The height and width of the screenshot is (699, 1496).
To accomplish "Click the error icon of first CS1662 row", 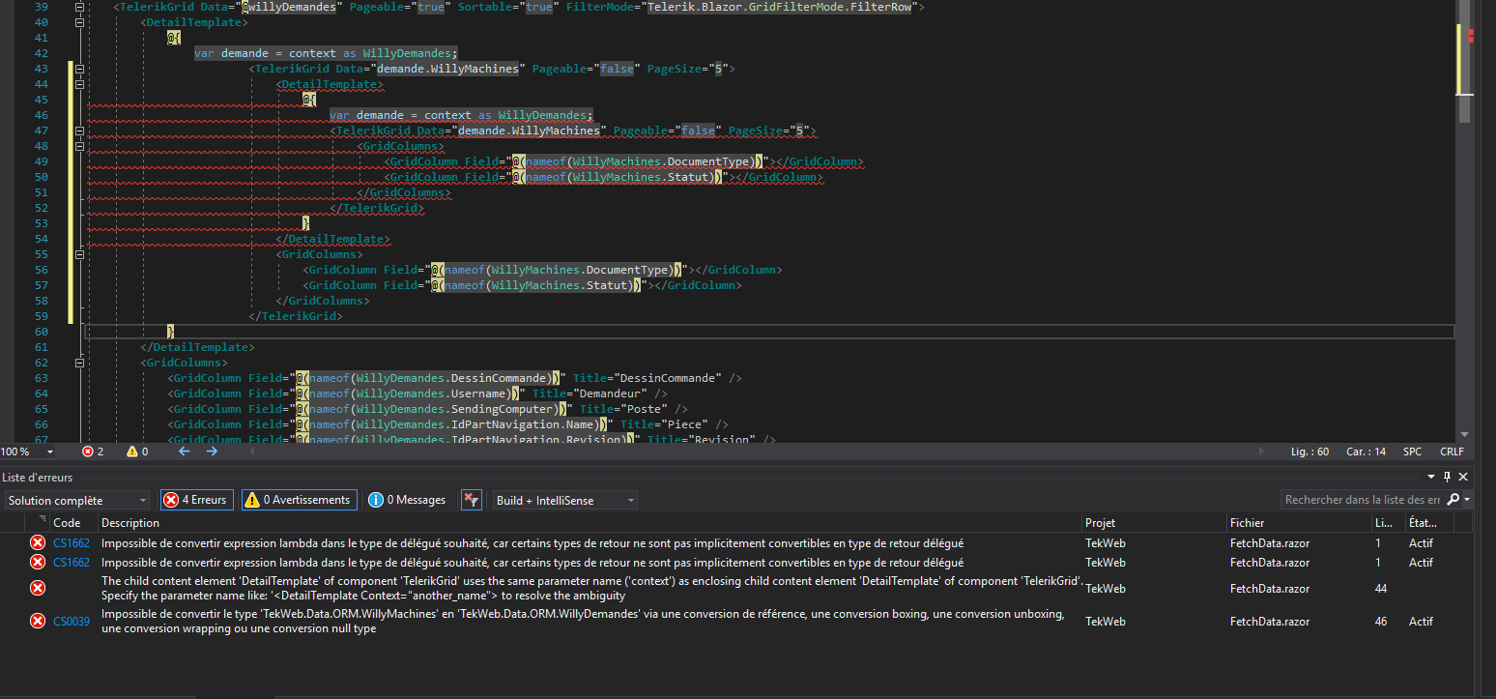I will pyautogui.click(x=38, y=543).
